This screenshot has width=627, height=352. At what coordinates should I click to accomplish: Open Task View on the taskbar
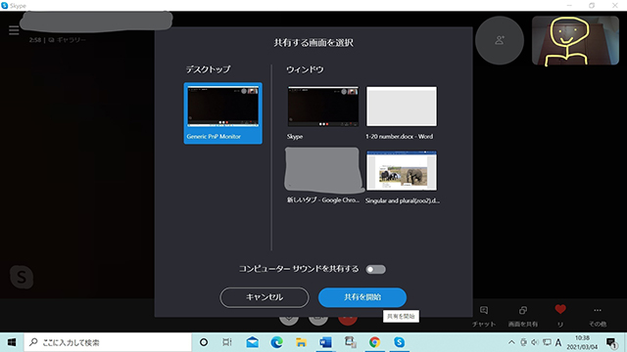tap(227, 342)
